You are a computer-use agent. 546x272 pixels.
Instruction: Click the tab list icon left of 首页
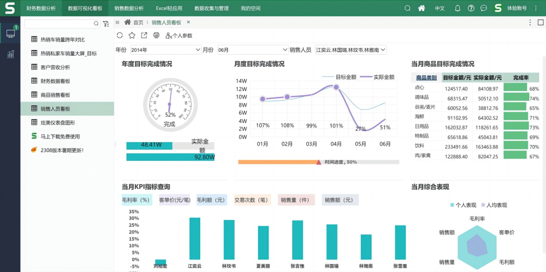pos(117,22)
